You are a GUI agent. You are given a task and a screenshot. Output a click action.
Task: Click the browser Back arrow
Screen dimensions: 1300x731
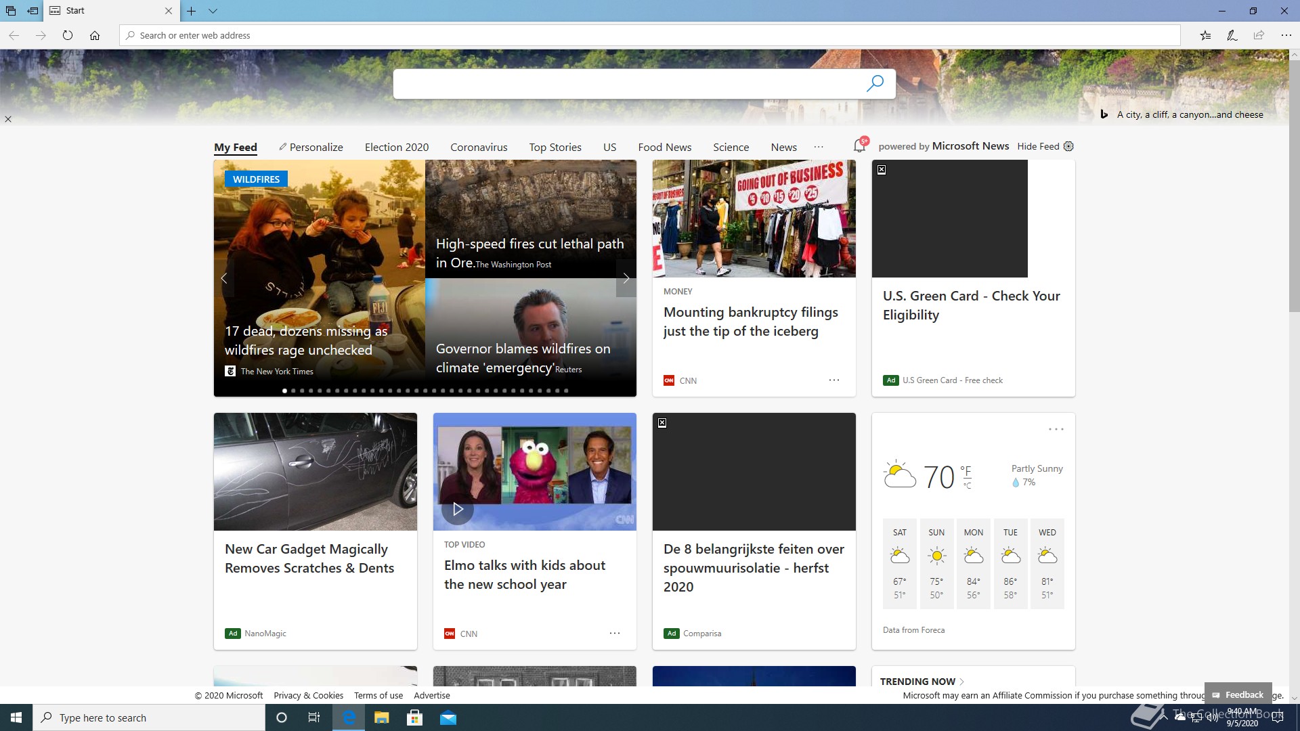click(14, 35)
